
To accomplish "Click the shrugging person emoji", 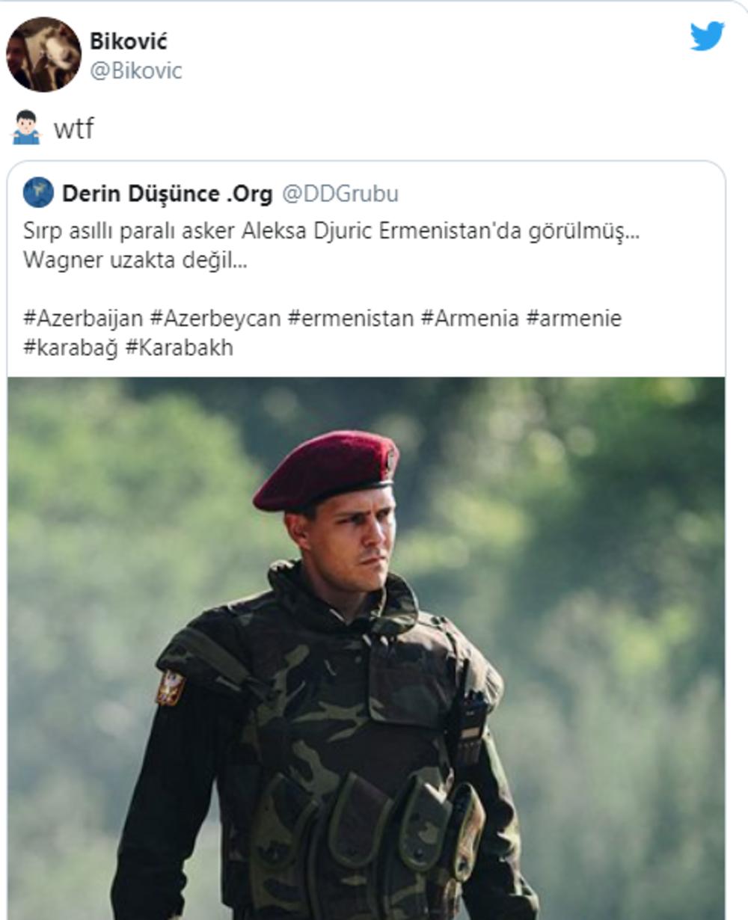I will coord(26,127).
